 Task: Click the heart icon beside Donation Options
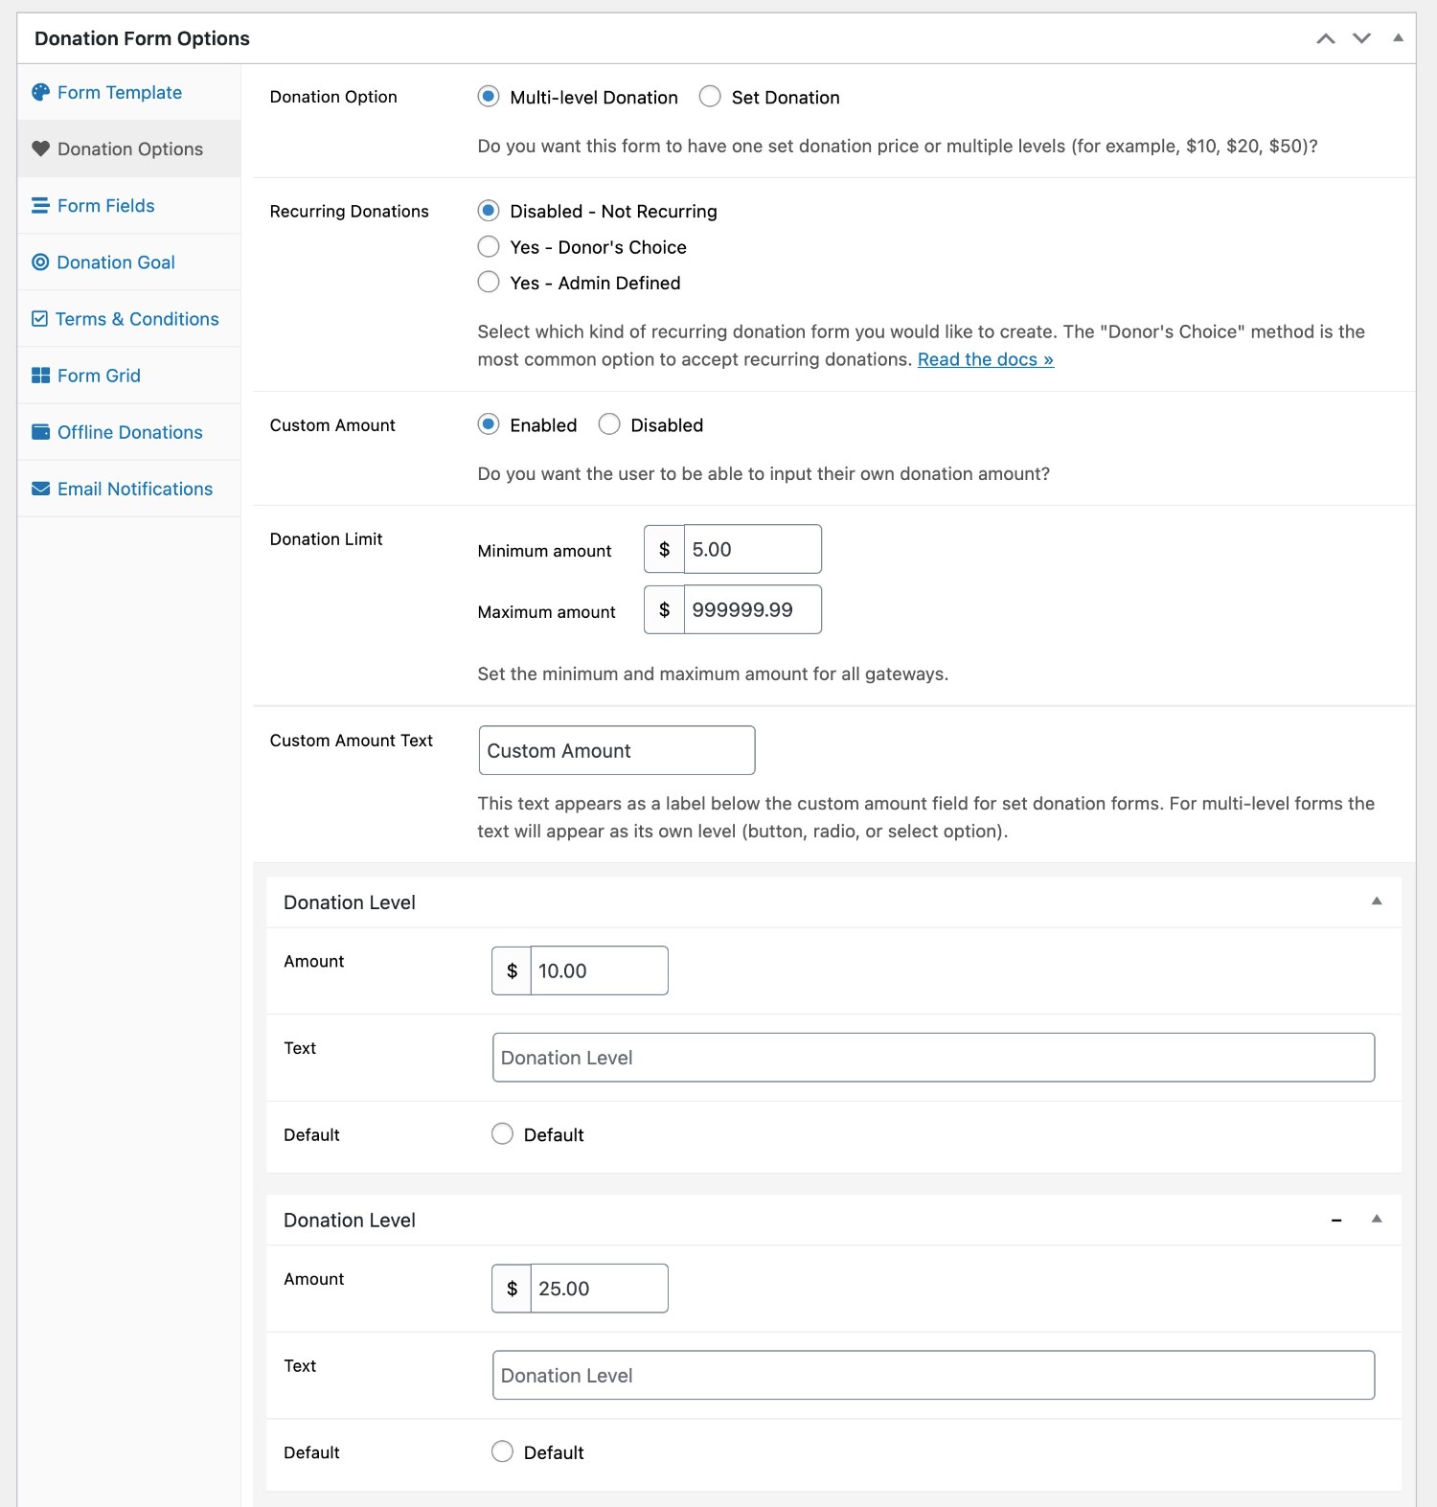pyautogui.click(x=40, y=148)
